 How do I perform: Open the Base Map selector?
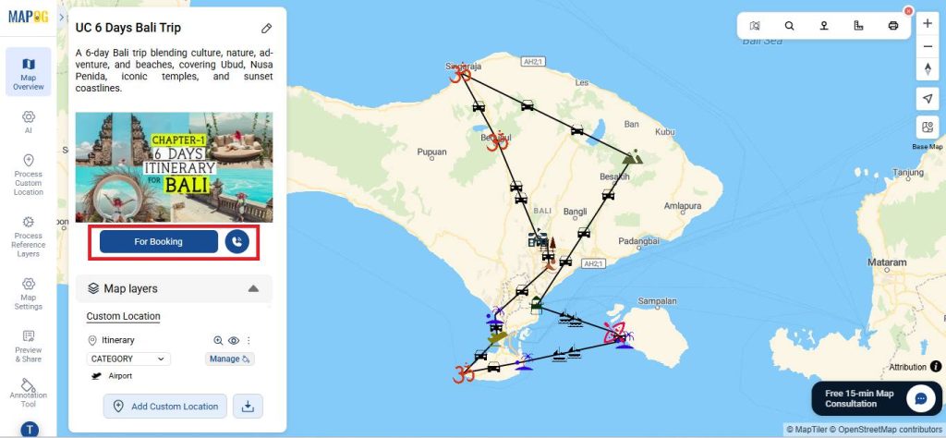(928, 128)
